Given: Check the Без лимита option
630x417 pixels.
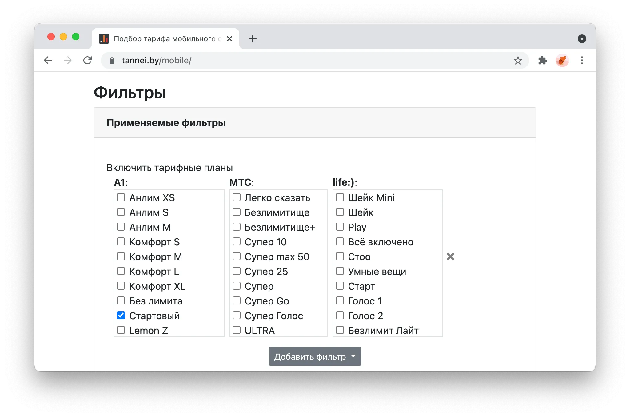Looking at the screenshot, I should click(121, 300).
